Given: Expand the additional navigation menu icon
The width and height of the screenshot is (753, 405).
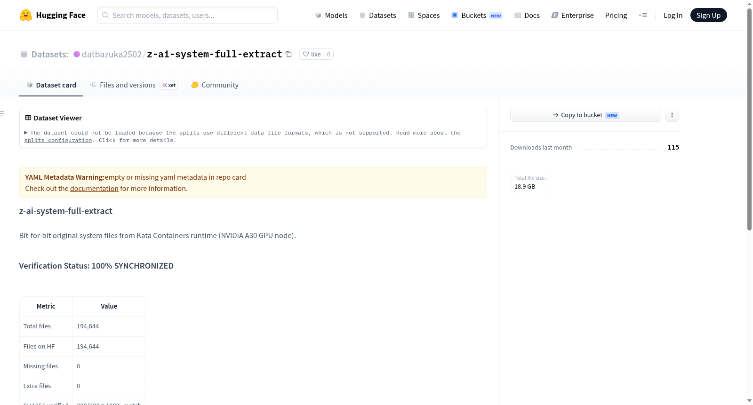Looking at the screenshot, I should [642, 15].
